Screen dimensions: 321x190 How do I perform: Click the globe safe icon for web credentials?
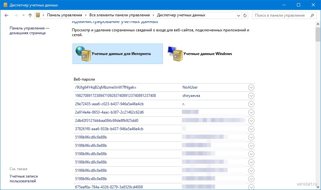[x=83, y=53]
